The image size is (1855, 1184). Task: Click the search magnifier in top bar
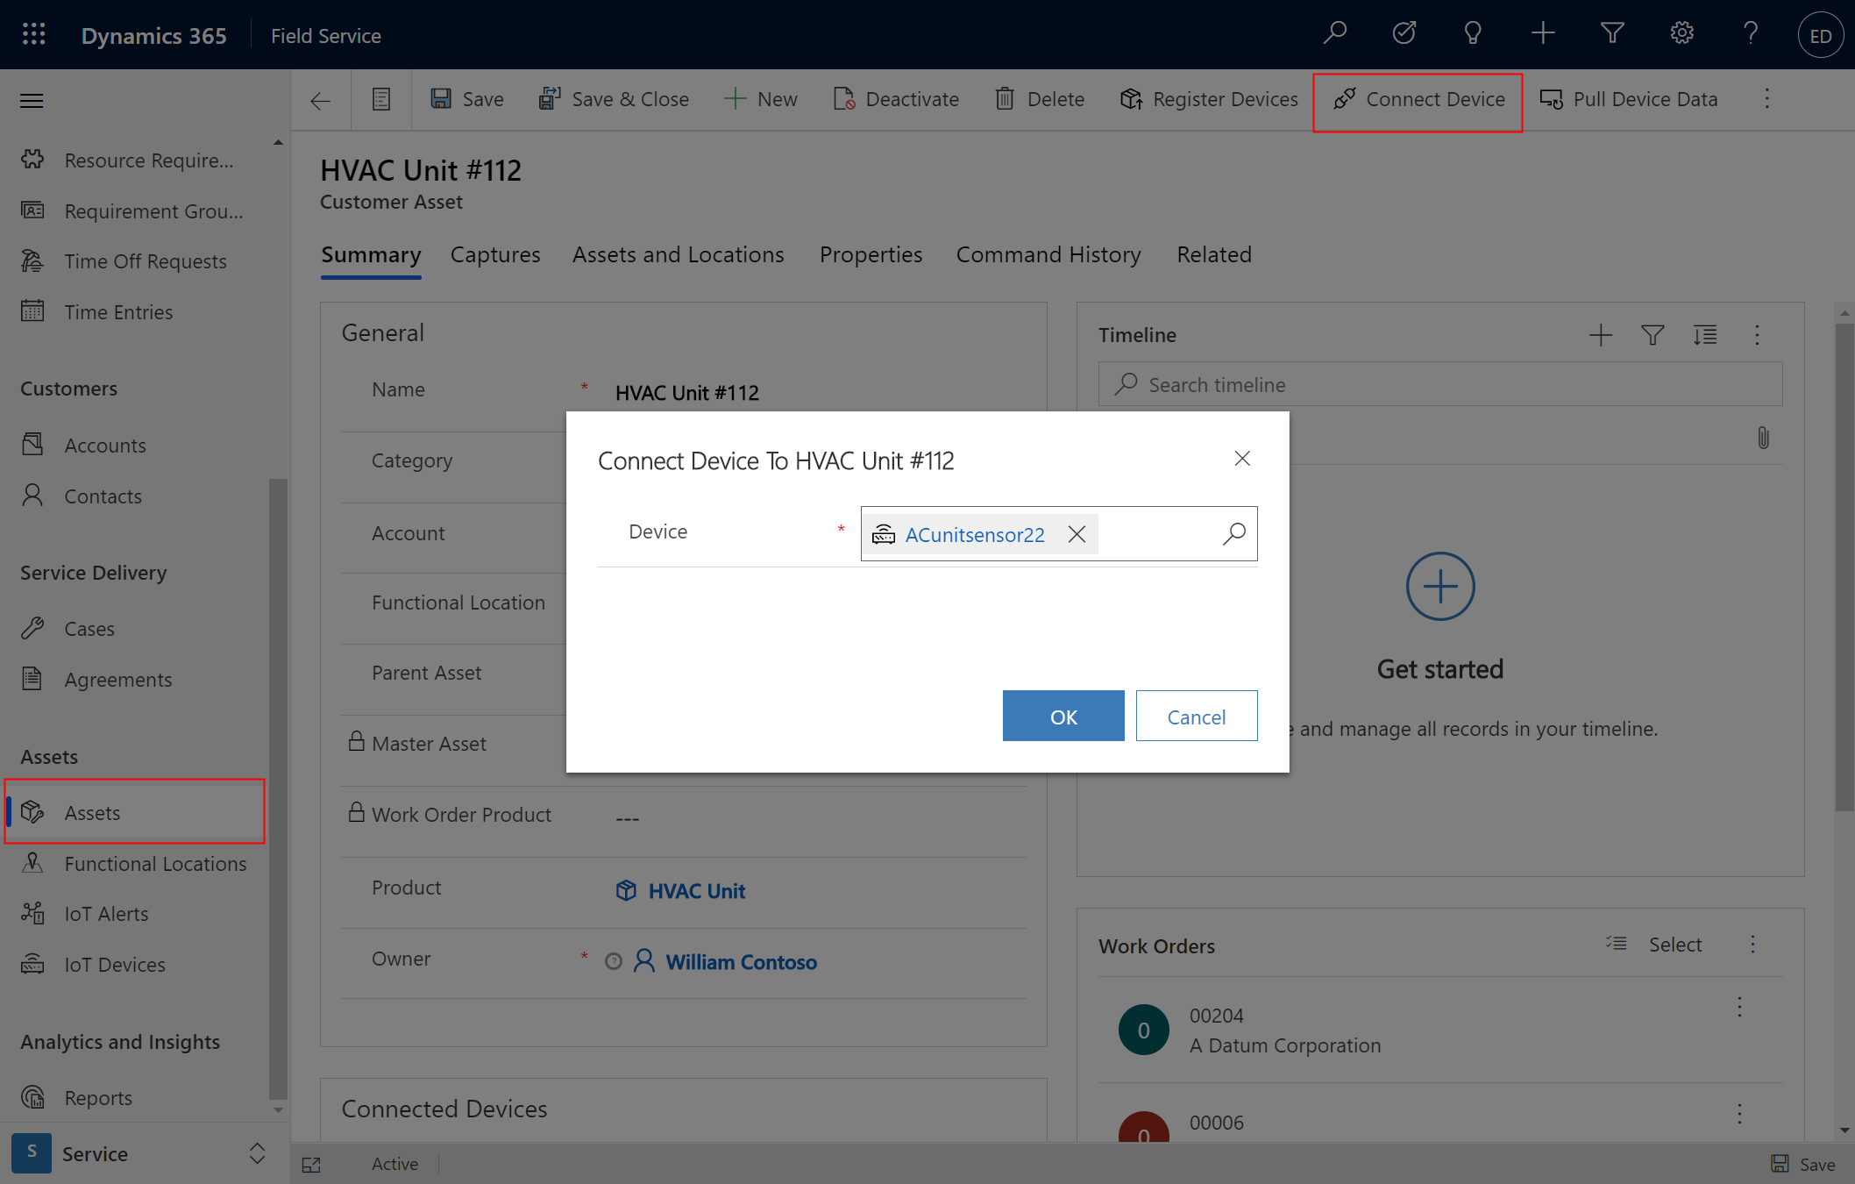click(x=1334, y=34)
